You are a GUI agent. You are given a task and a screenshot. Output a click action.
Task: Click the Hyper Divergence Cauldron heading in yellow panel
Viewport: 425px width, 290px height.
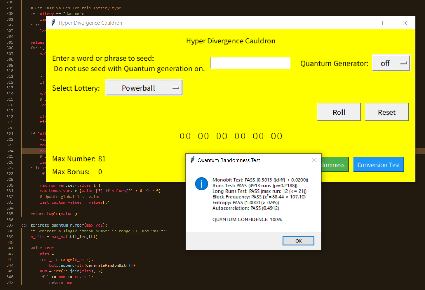(x=231, y=41)
